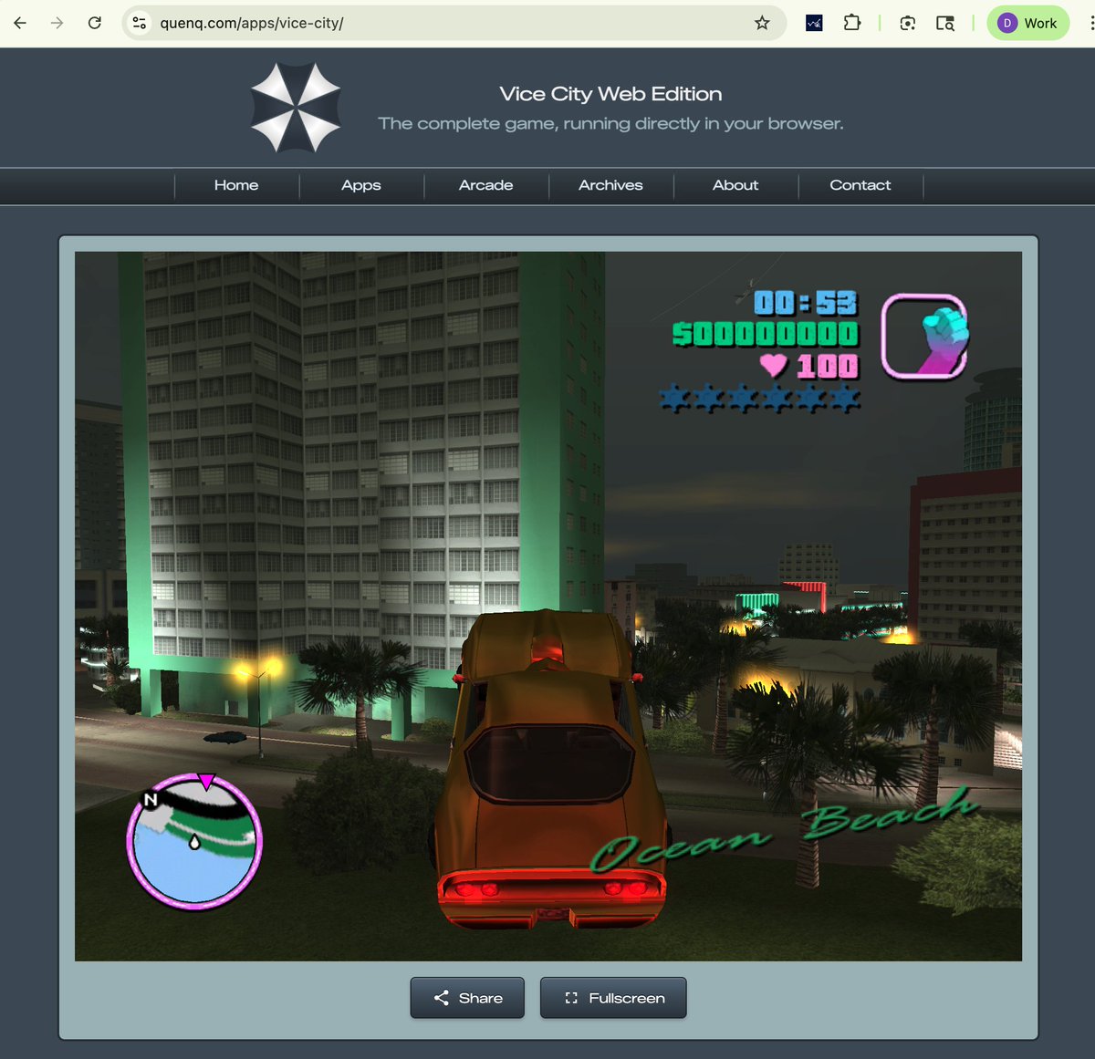This screenshot has width=1095, height=1059.
Task: Open the Apps navigation item
Action: pos(361,185)
